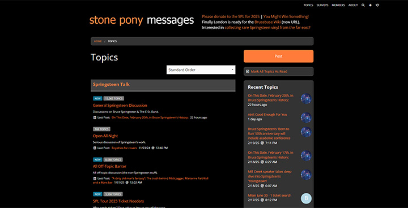Click the 11/23/24 @ 12:40 PM timestamp

(153, 148)
